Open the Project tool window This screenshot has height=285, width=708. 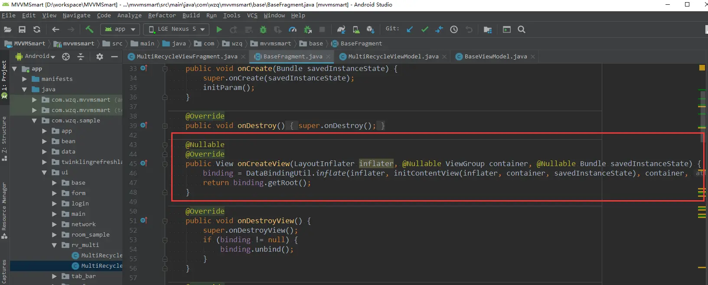(x=4, y=80)
